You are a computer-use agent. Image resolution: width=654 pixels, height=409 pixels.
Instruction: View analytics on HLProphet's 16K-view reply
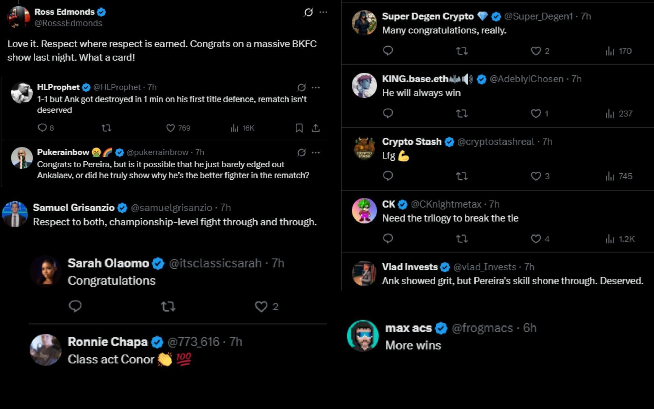pyautogui.click(x=235, y=128)
